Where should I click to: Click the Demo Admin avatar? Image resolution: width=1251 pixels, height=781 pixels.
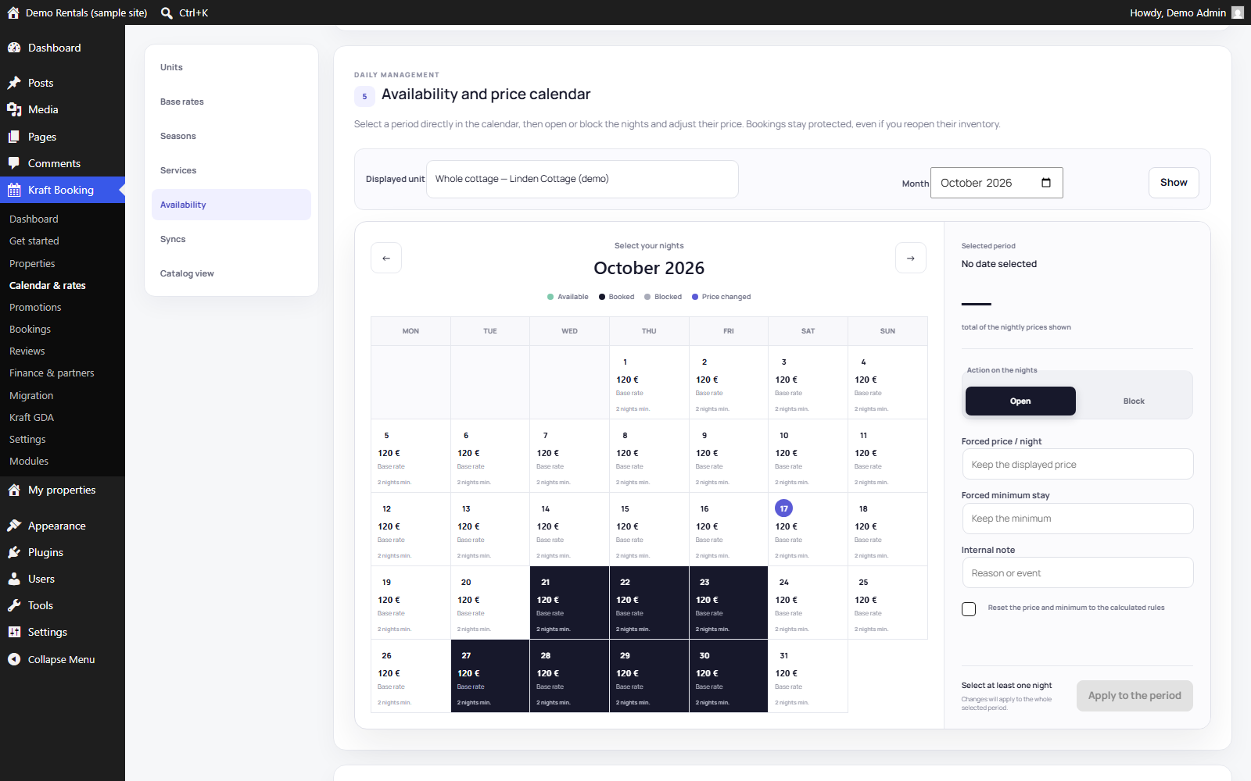coord(1238,12)
